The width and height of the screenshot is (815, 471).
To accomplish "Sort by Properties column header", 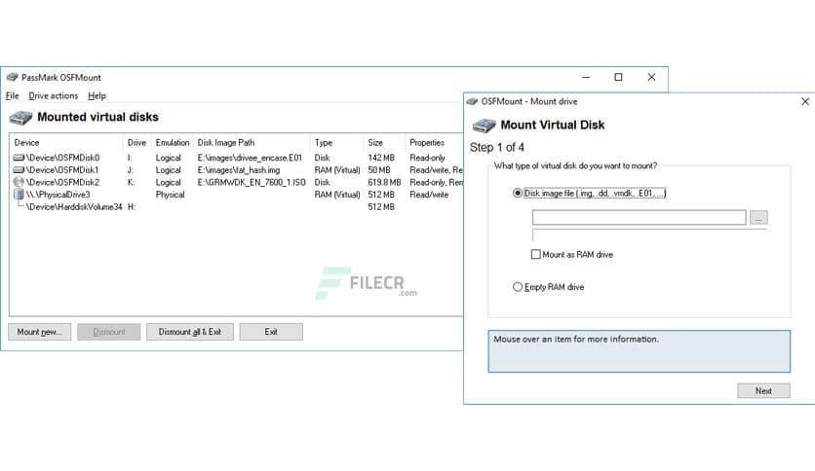I will point(434,143).
